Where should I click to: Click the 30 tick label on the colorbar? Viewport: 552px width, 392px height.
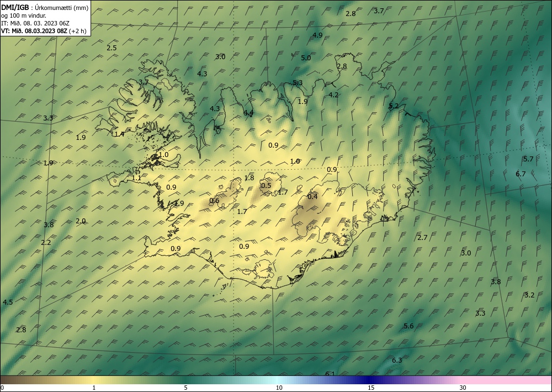tap(463, 388)
